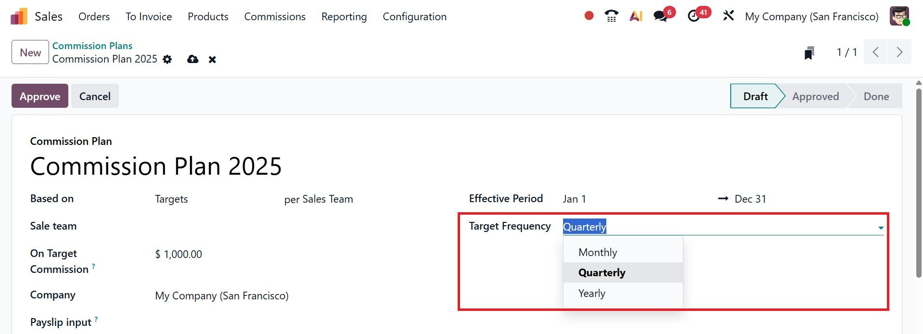Open the conversations chat icon
Viewport: 923px width, 334px height.
coord(660,16)
